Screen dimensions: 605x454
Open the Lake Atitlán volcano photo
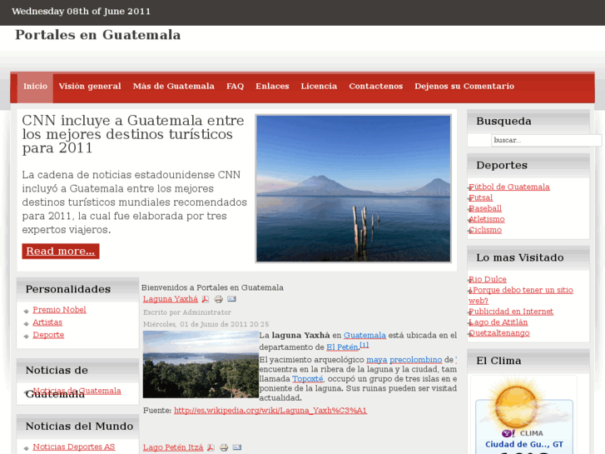coord(353,188)
